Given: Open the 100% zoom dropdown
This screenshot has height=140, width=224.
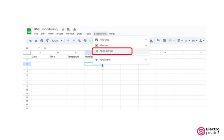Looking at the screenshot, I should tap(57, 41).
